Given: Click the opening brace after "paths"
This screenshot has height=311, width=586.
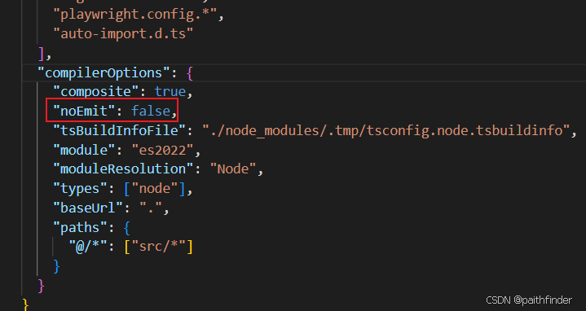Looking at the screenshot, I should [127, 227].
